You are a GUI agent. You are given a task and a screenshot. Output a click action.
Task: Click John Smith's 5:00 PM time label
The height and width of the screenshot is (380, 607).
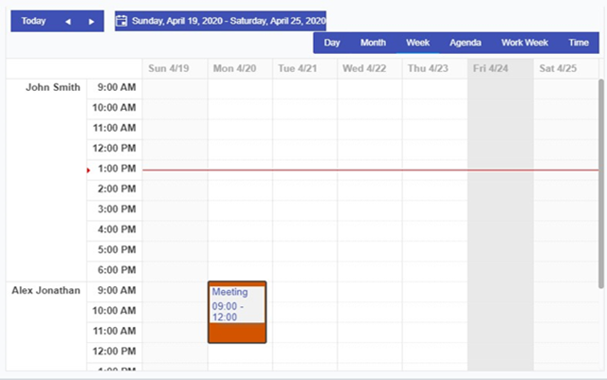pyautogui.click(x=117, y=250)
